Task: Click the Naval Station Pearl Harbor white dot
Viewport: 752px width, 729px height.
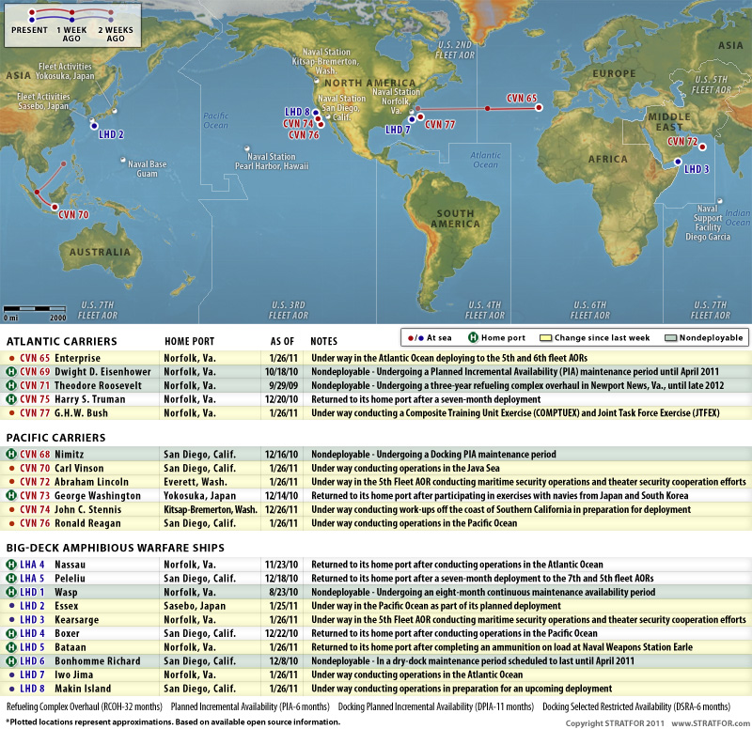Action: click(247, 148)
